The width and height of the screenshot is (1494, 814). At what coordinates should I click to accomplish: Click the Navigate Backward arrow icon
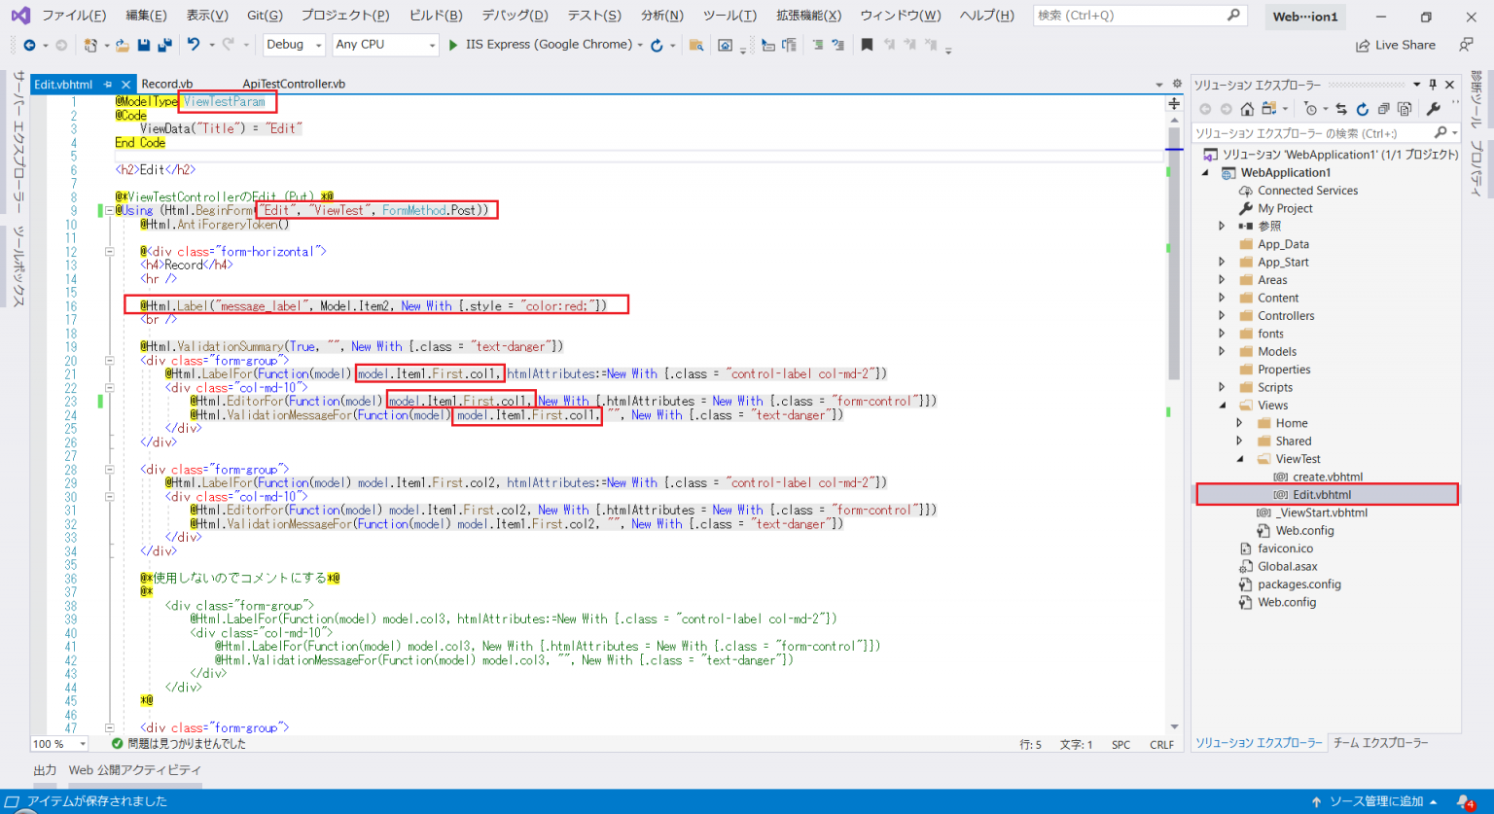pos(29,45)
